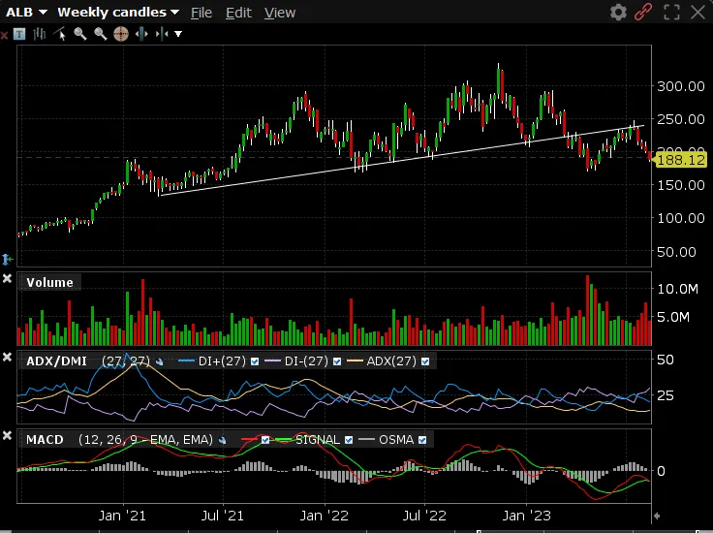Open the Edit menu

pyautogui.click(x=238, y=13)
